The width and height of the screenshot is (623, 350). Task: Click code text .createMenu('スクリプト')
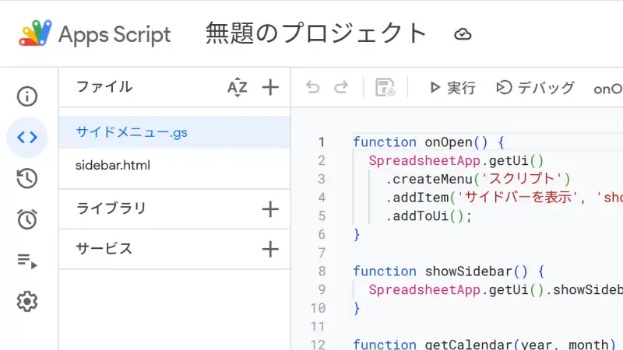click(x=478, y=179)
